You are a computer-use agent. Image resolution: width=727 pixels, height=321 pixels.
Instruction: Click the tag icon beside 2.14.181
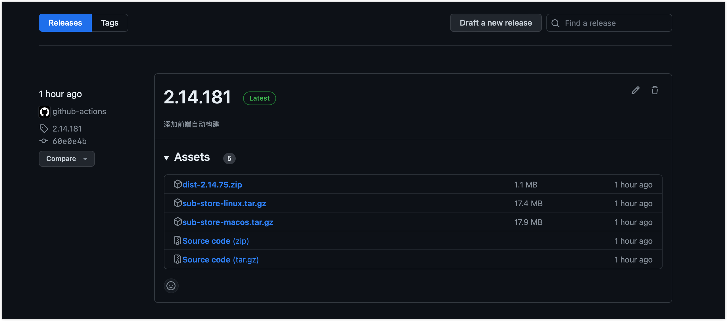tap(44, 129)
